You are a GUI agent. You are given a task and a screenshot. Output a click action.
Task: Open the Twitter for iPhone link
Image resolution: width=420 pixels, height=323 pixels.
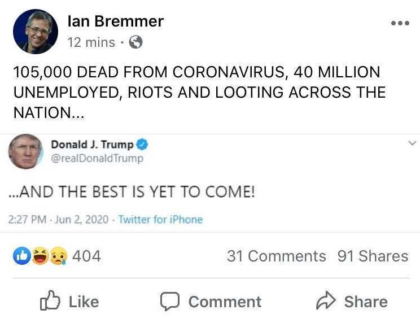(x=160, y=220)
